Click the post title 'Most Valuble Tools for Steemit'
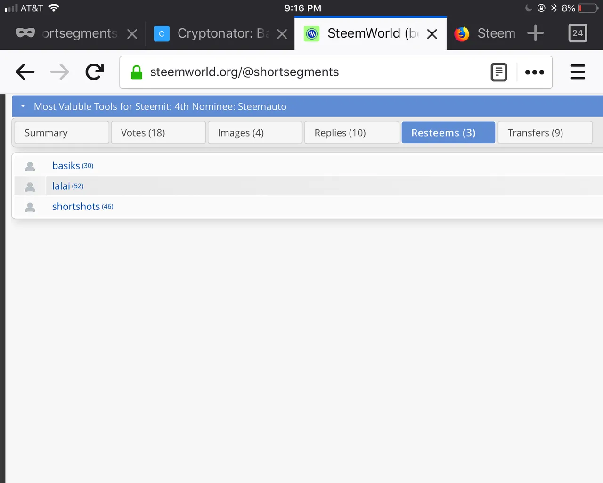The height and width of the screenshot is (483, 603). click(160, 106)
